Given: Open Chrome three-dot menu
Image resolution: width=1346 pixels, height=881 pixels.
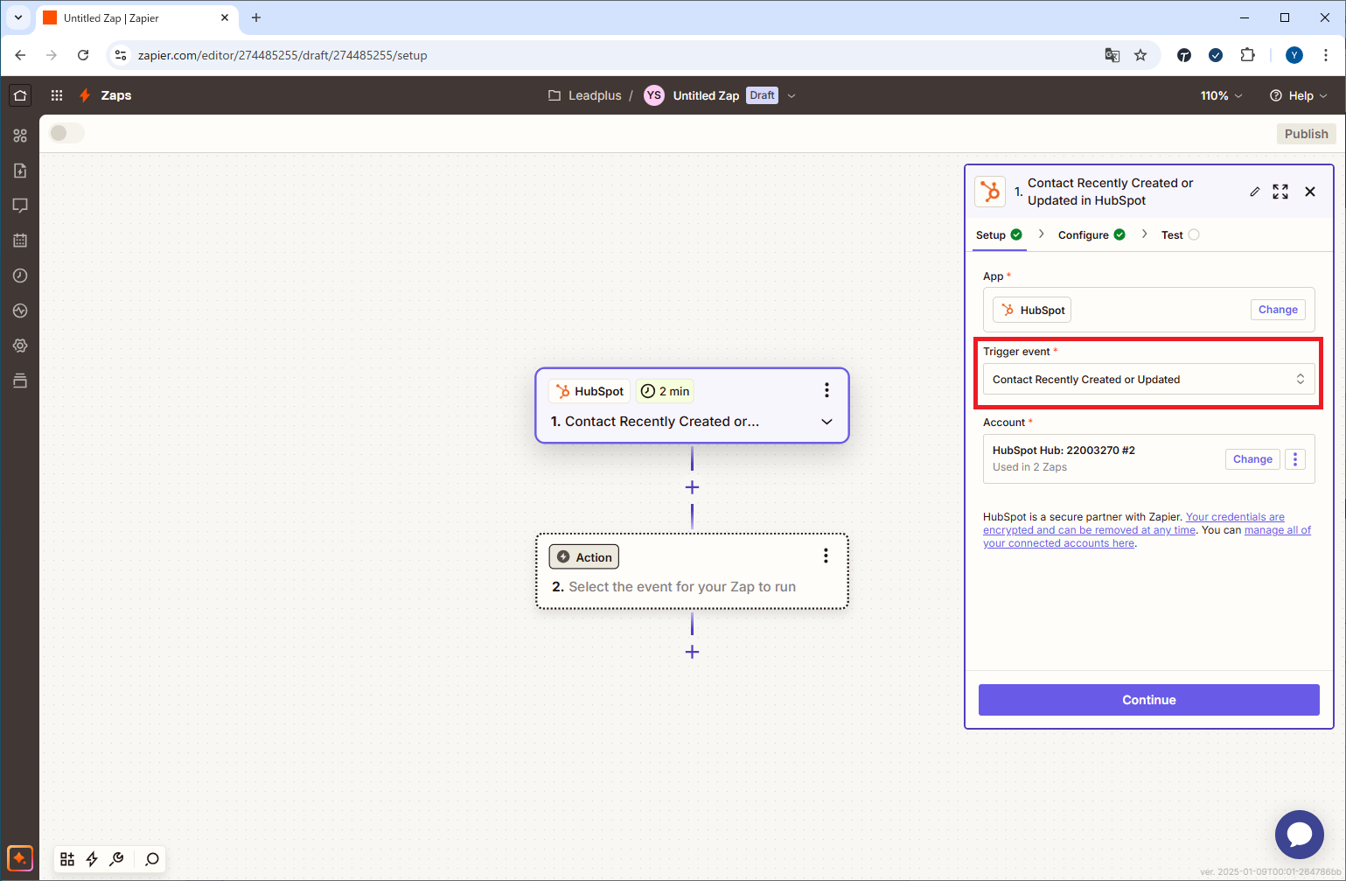Looking at the screenshot, I should tap(1326, 55).
